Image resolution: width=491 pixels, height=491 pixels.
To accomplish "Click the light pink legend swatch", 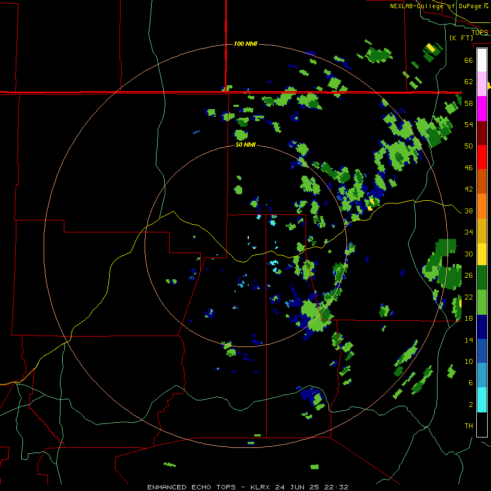I will point(482,84).
